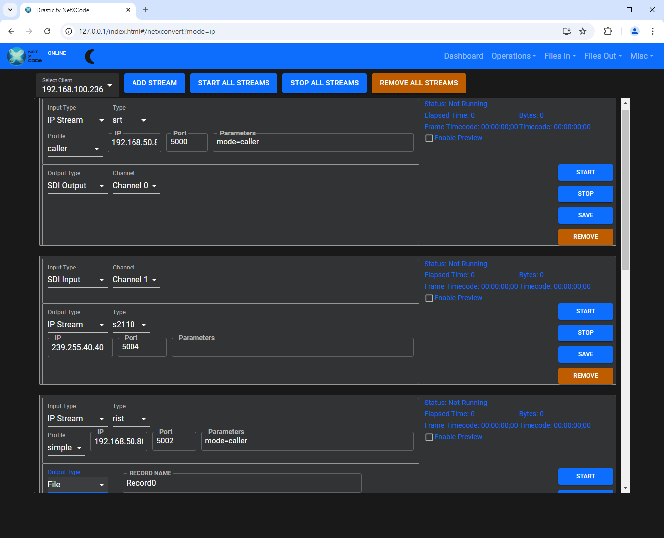Enable Preview for the rist stream
This screenshot has width=664, height=538.
coord(429,437)
